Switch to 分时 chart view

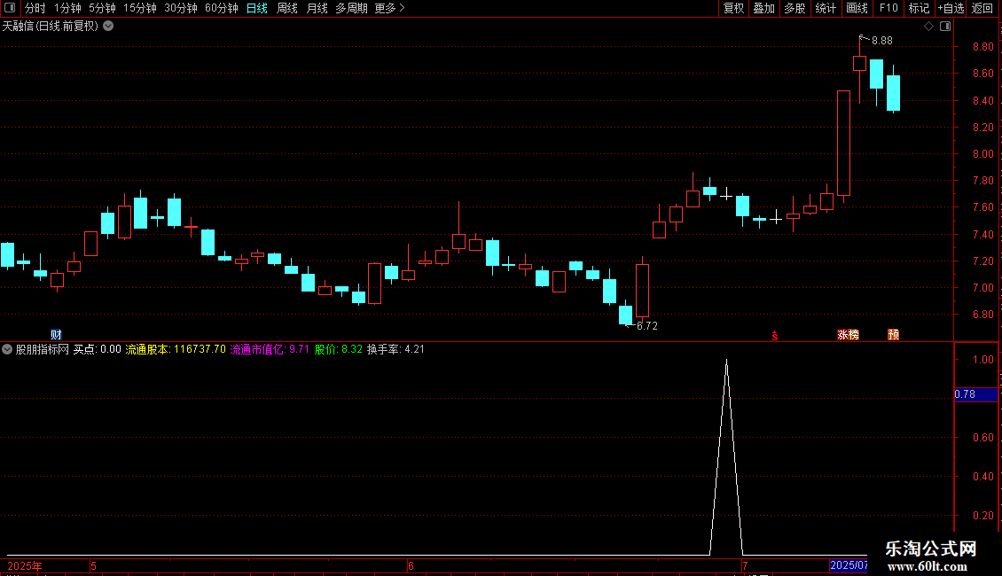[x=35, y=8]
